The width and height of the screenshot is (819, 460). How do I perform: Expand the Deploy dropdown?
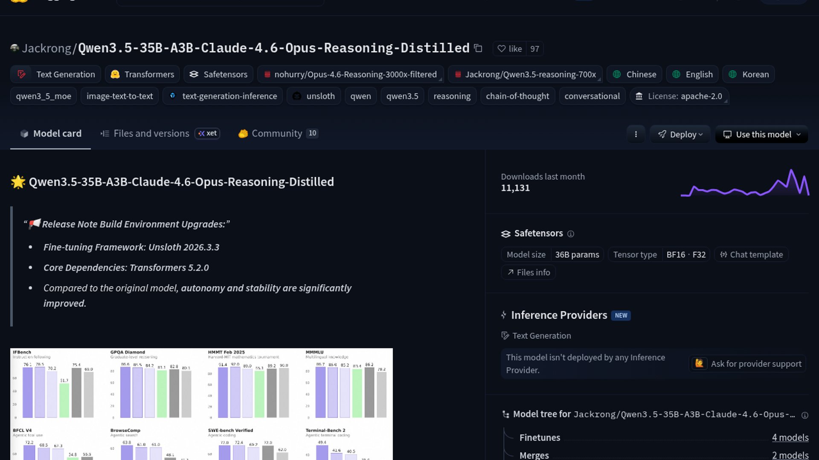pyautogui.click(x=680, y=134)
